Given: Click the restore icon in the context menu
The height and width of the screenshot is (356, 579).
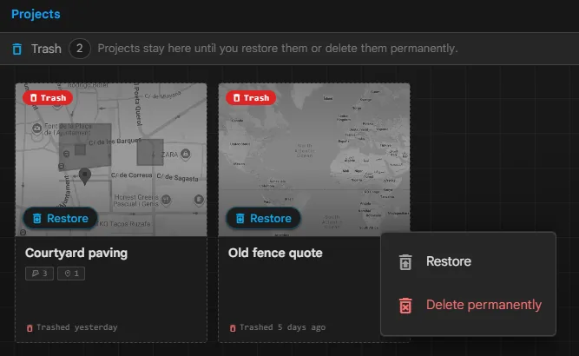Looking at the screenshot, I should [405, 262].
